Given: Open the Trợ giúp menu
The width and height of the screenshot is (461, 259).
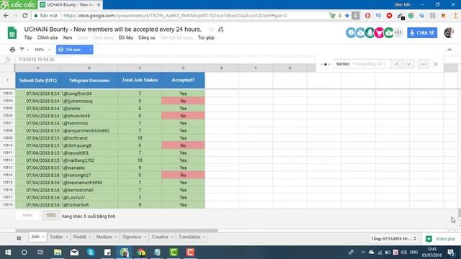Looking at the screenshot, I should [206, 37].
